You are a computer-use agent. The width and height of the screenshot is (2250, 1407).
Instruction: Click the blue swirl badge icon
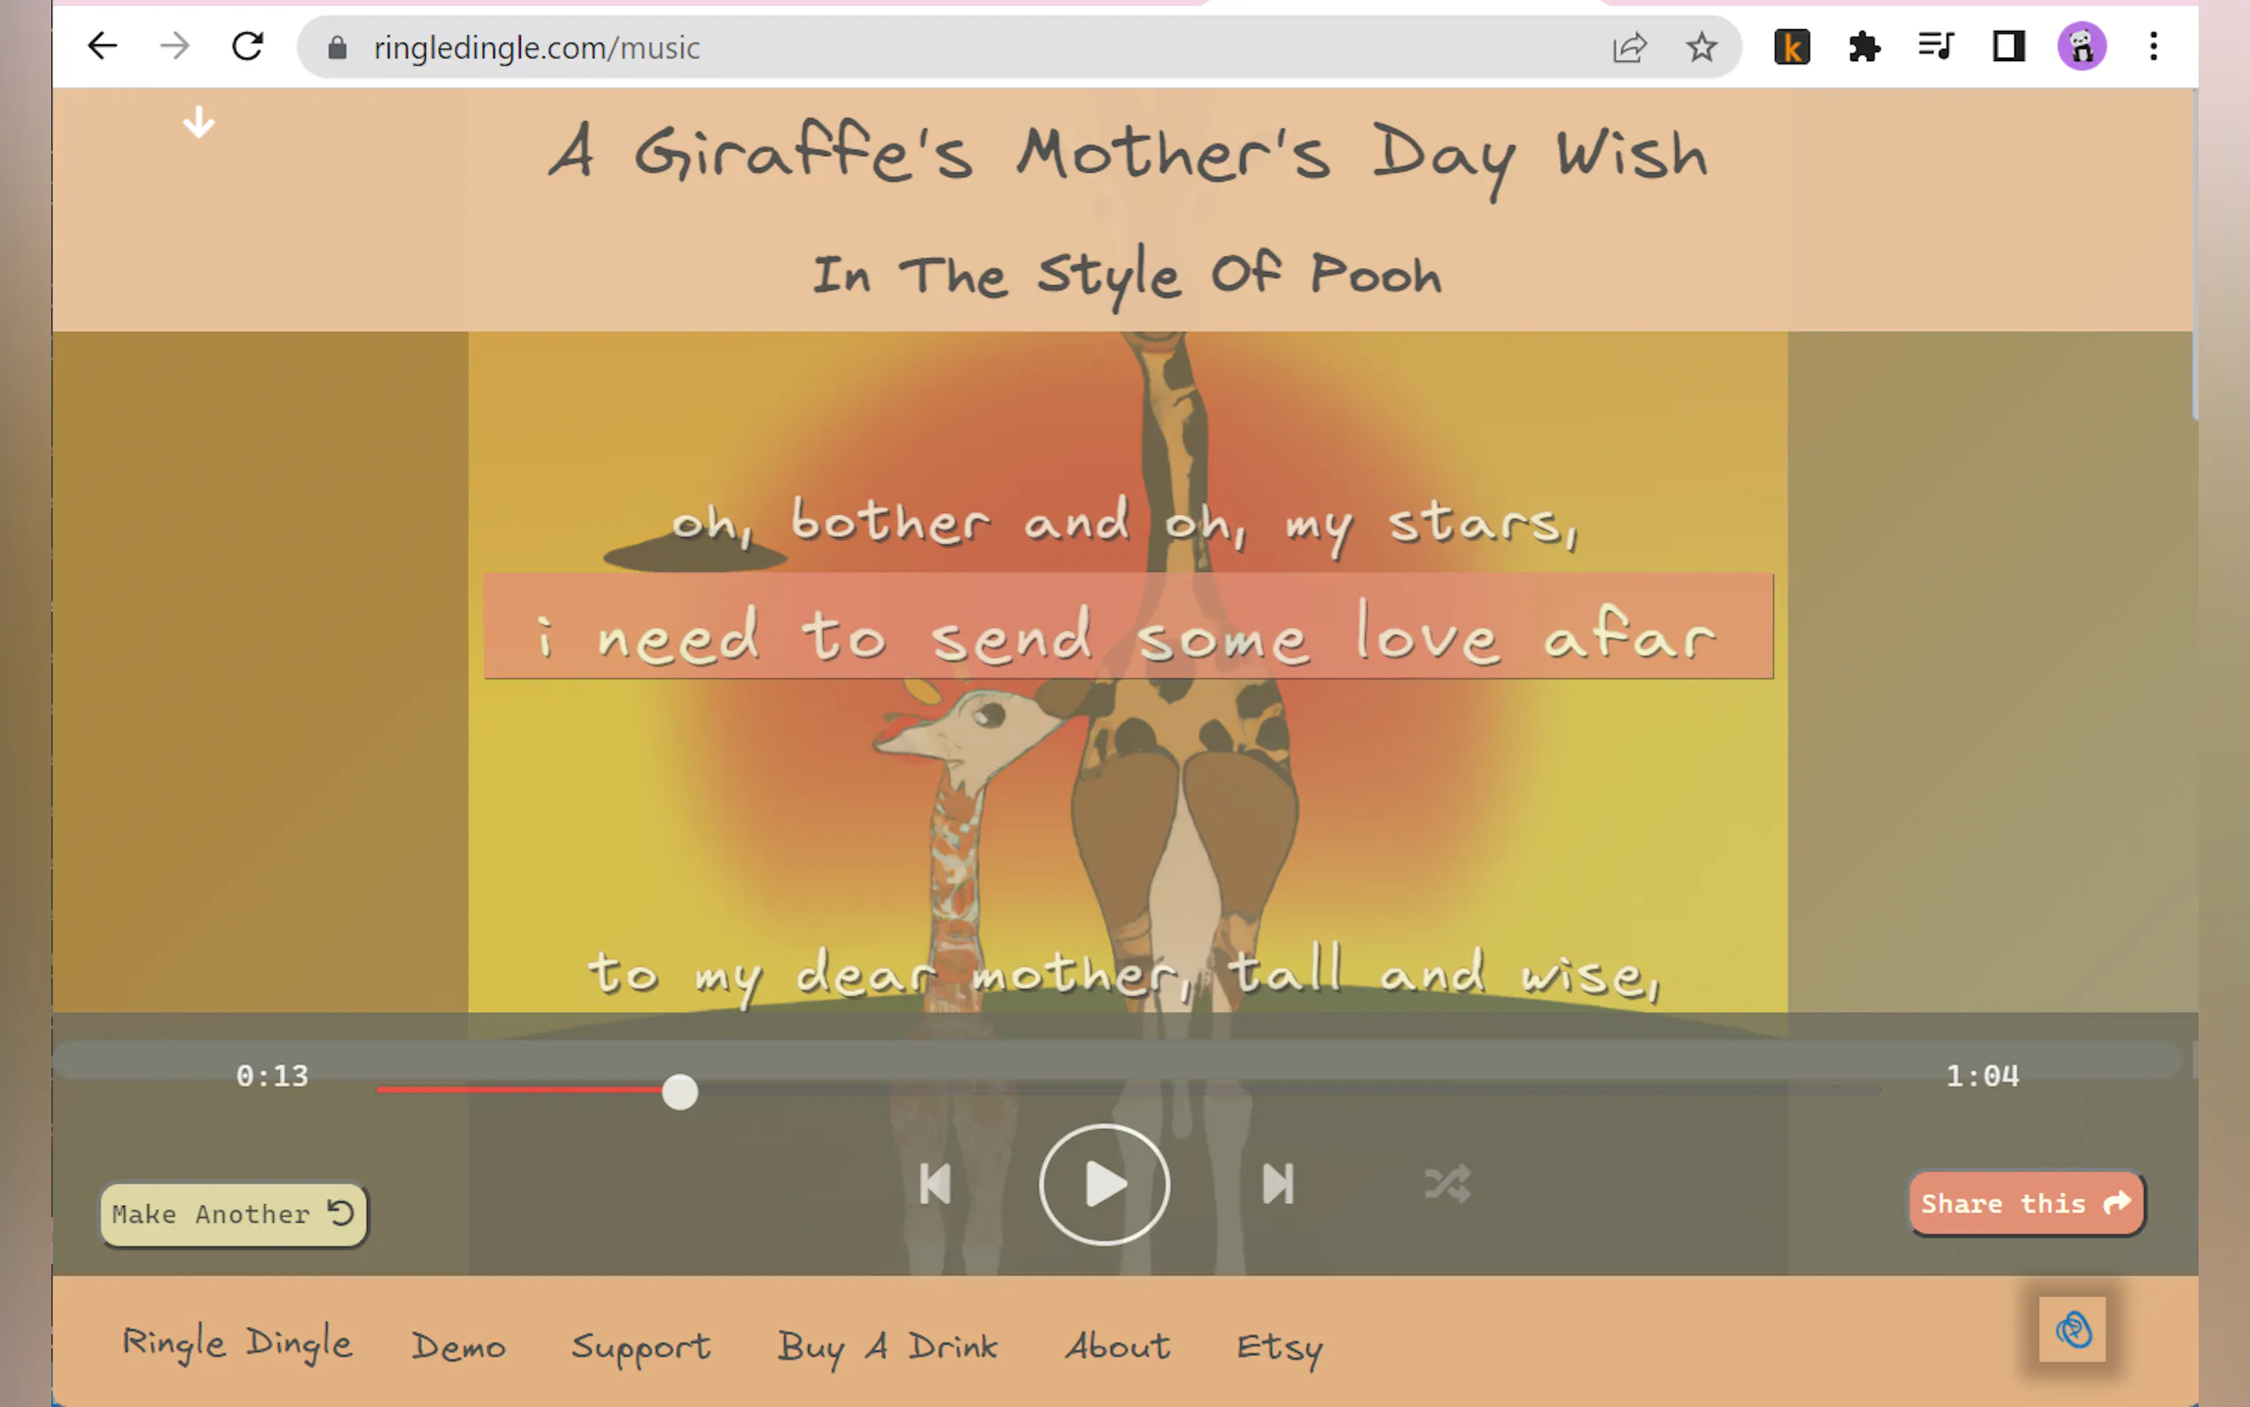click(2071, 1329)
